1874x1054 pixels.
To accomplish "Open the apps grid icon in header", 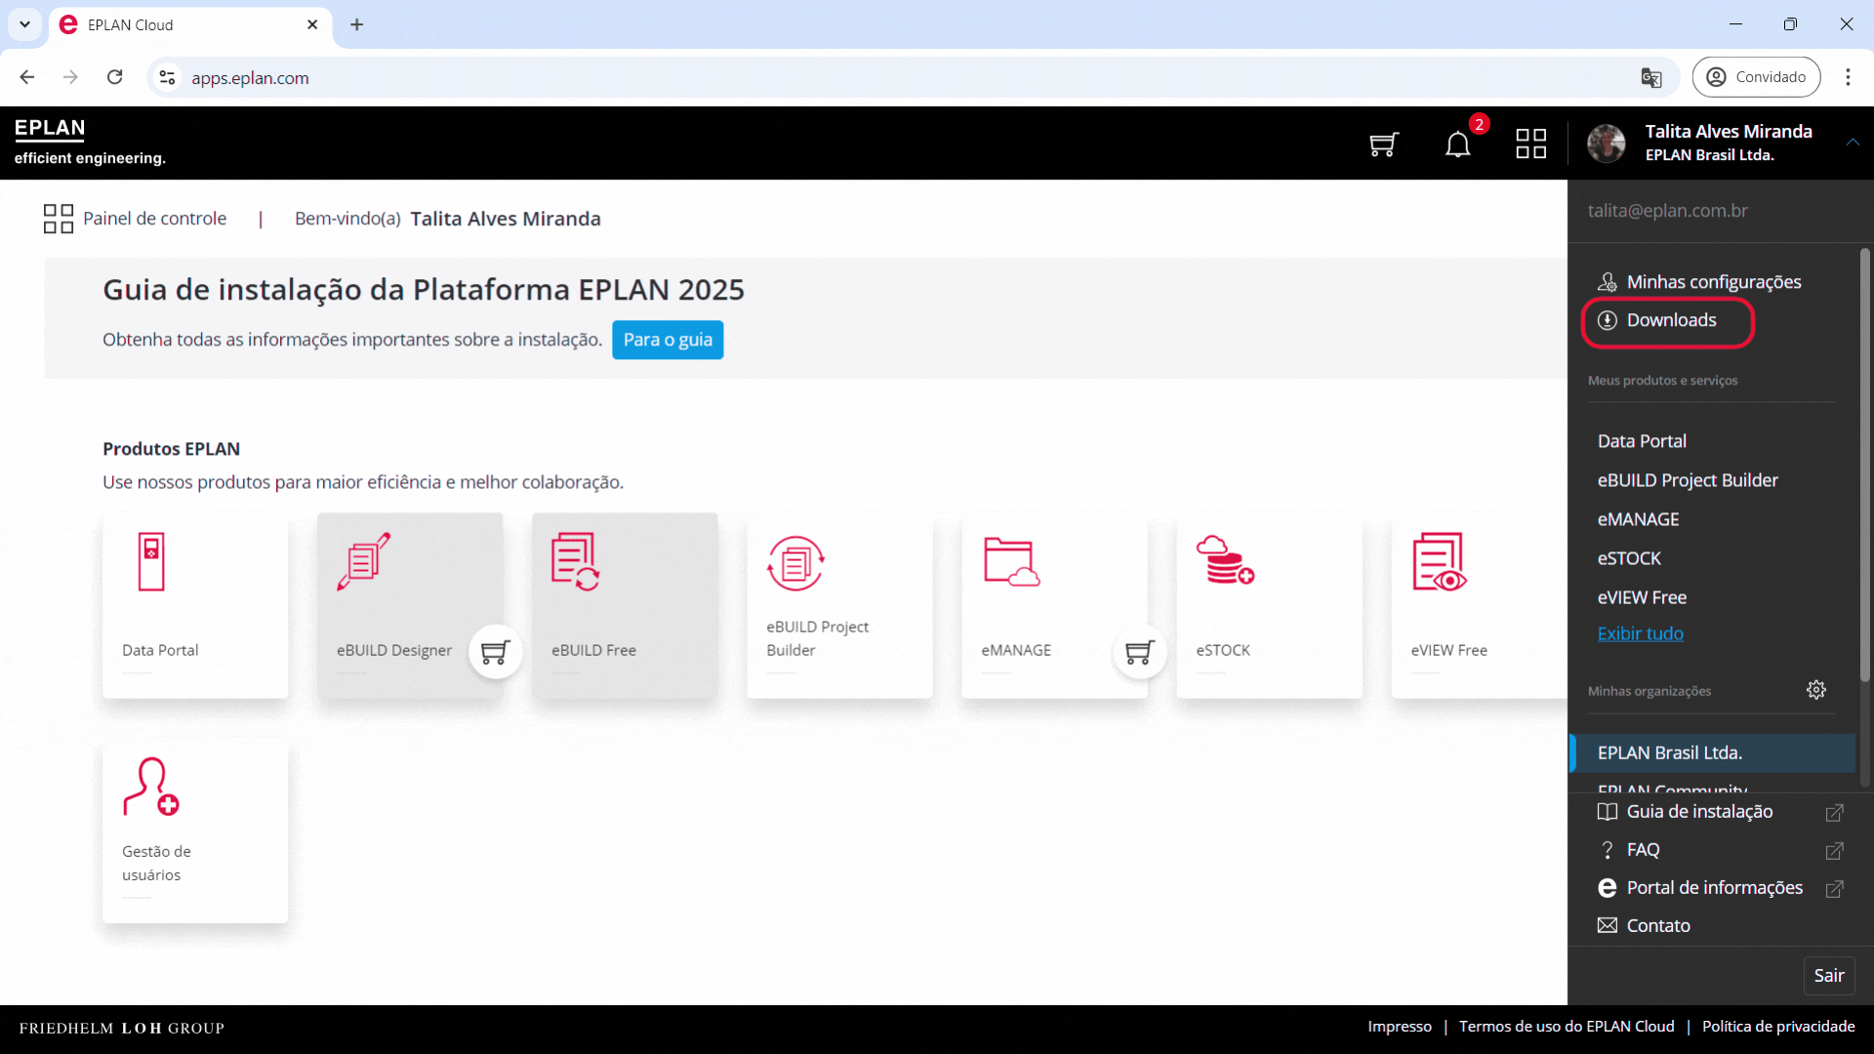I will click(x=1530, y=144).
